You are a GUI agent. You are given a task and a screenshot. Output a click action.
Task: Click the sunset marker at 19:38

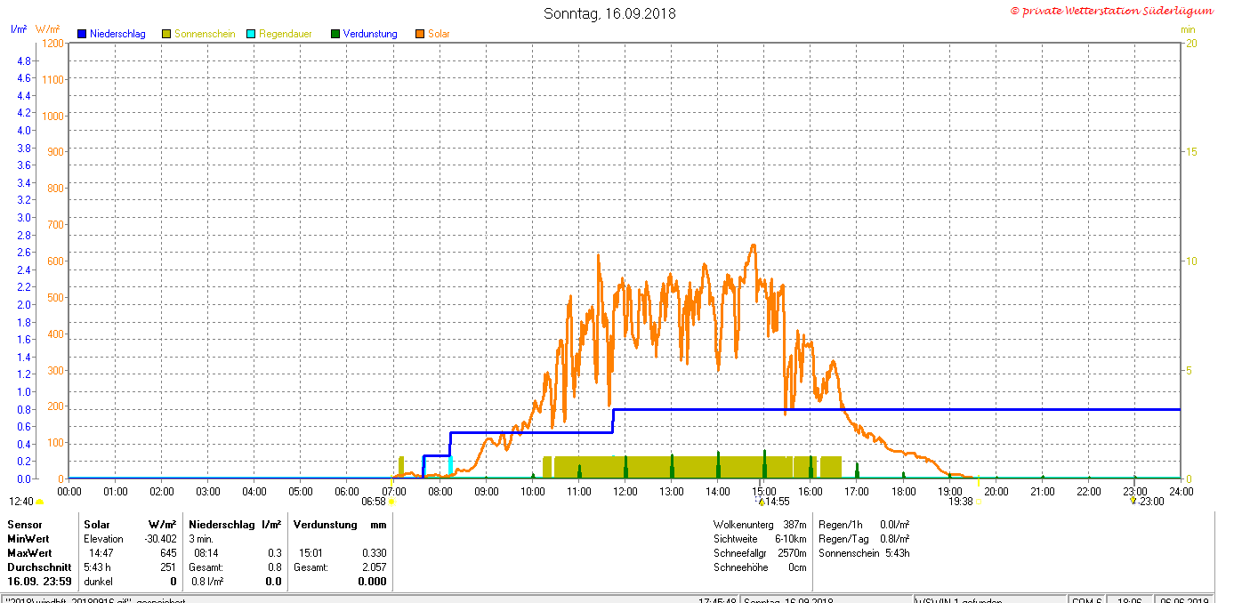(979, 502)
